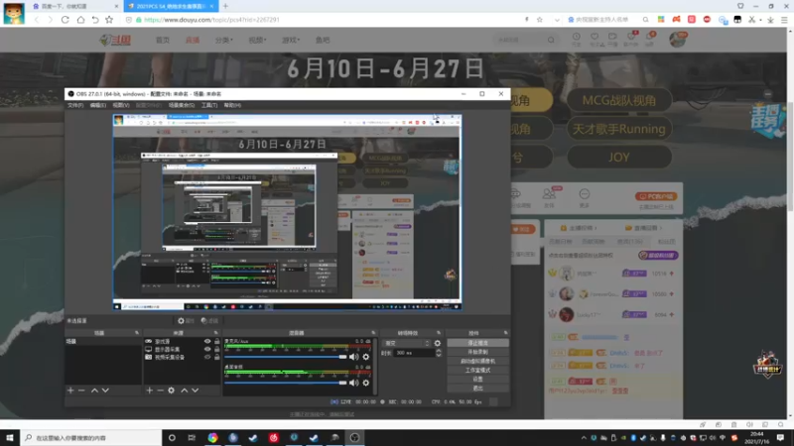Open Windows Start menu
794x446 pixels.
pos(10,437)
